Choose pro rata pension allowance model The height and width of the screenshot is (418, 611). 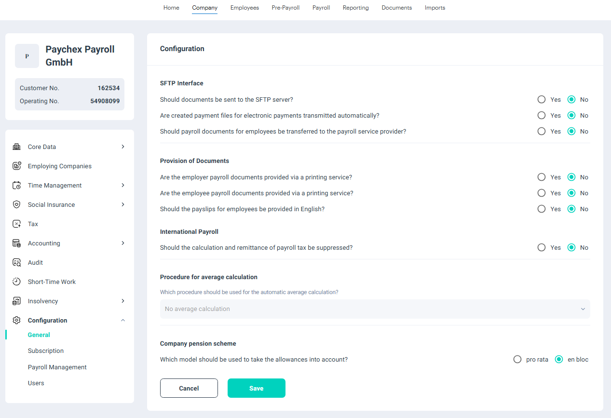coord(517,359)
